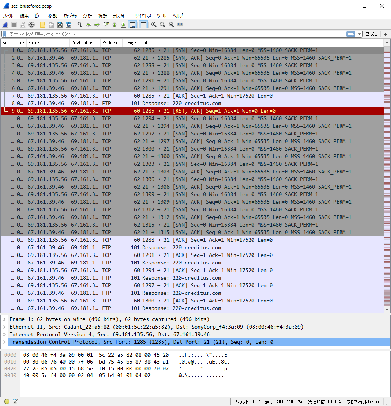Add filter button with plus icon
This screenshot has height=406, width=391.
pos(385,34)
